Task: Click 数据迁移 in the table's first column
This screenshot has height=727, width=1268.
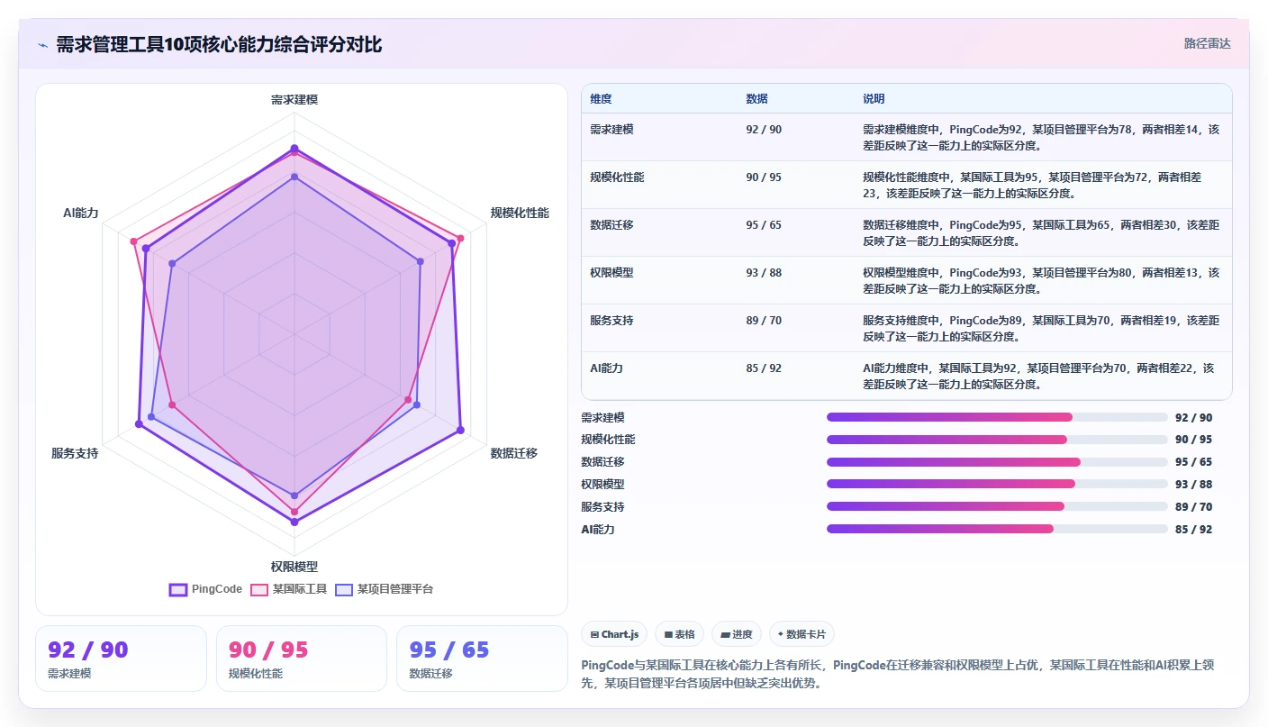Action: click(611, 225)
